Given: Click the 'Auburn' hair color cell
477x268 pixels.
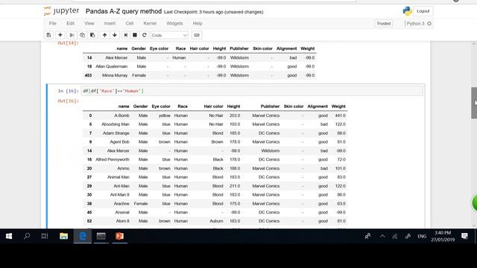Looking at the screenshot, I should tap(216, 221).
